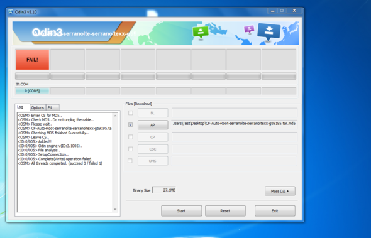Image resolution: width=371 pixels, height=238 pixels.
Task: Select the 0:[COM5] port indicator
Action: pyautogui.click(x=32, y=91)
